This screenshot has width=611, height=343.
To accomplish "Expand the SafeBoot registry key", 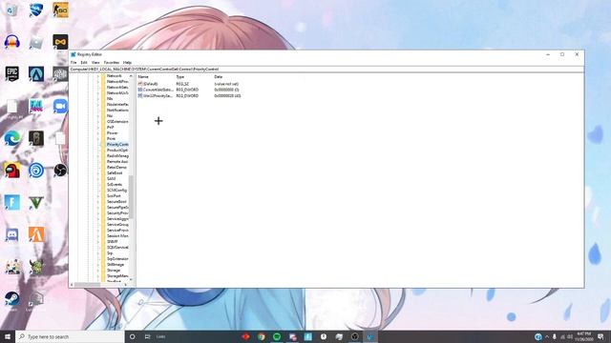I will (x=98, y=173).
